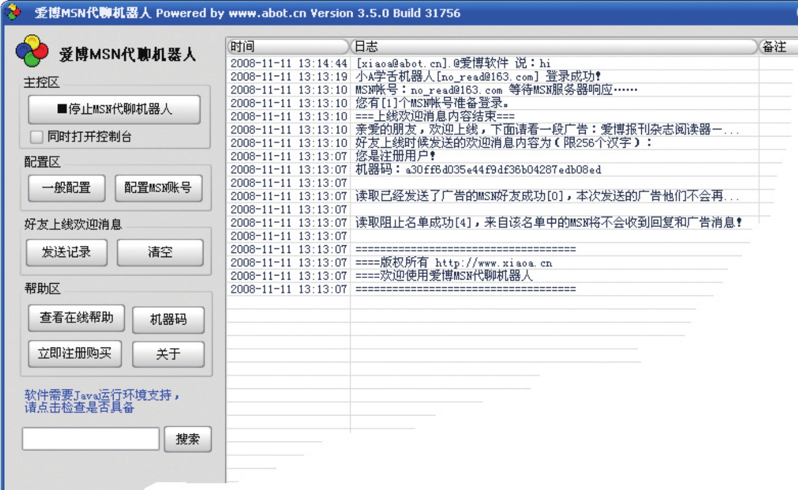Click the 主控区 group label
Image resolution: width=798 pixels, height=490 pixels.
click(x=42, y=83)
